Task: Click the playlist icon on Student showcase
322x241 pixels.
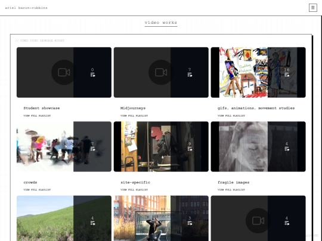Action: point(93,75)
